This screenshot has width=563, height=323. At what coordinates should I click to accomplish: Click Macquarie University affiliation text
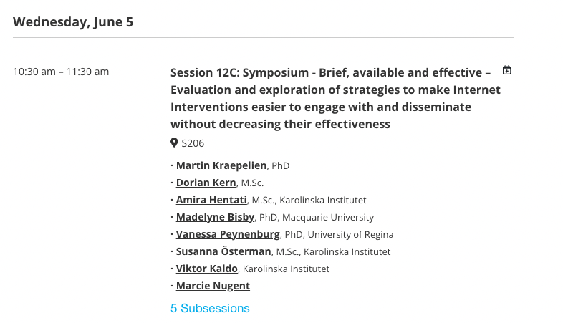coord(328,218)
